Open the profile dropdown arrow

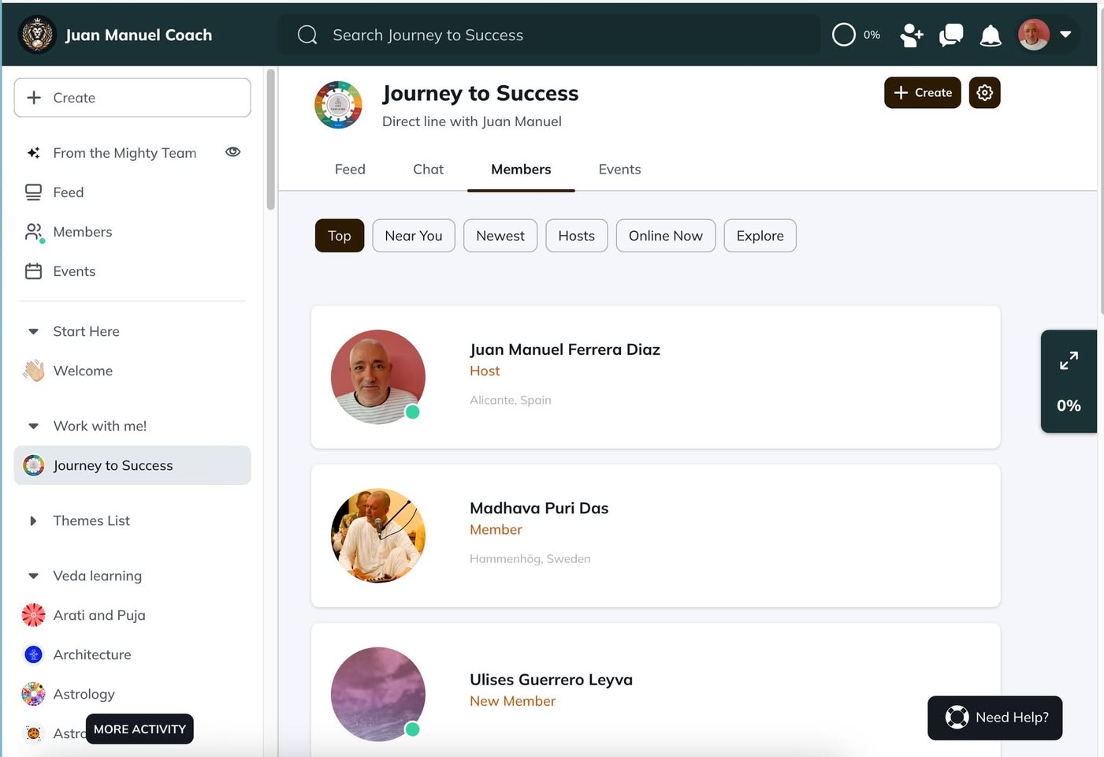(1065, 35)
